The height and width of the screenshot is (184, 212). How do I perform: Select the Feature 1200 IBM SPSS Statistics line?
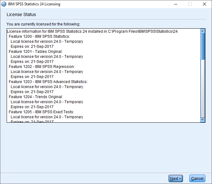pos(39,36)
